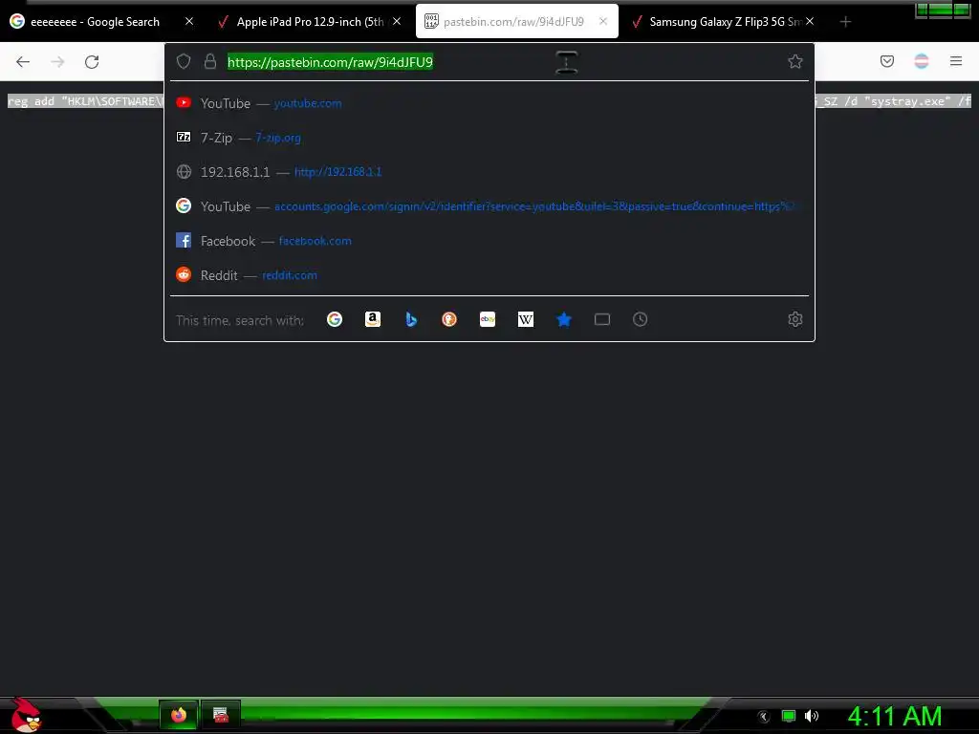Image resolution: width=979 pixels, height=734 pixels.
Task: Search this time with Bing
Action: click(411, 319)
